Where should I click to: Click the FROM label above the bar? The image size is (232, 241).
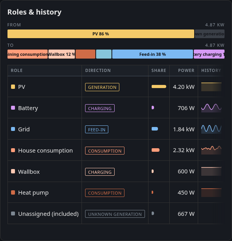pyautogui.click(x=14, y=25)
